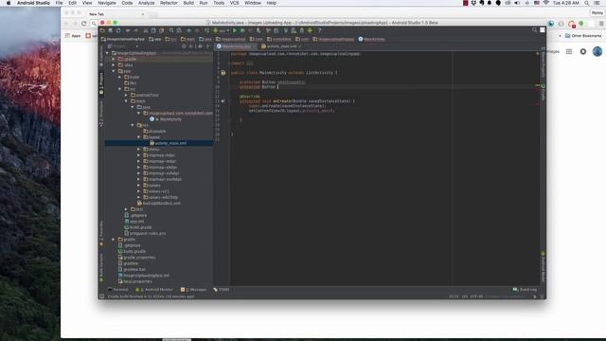This screenshot has width=606, height=341.
Task: Click the Synchronize refresh toolbar icon
Action: pos(118,30)
